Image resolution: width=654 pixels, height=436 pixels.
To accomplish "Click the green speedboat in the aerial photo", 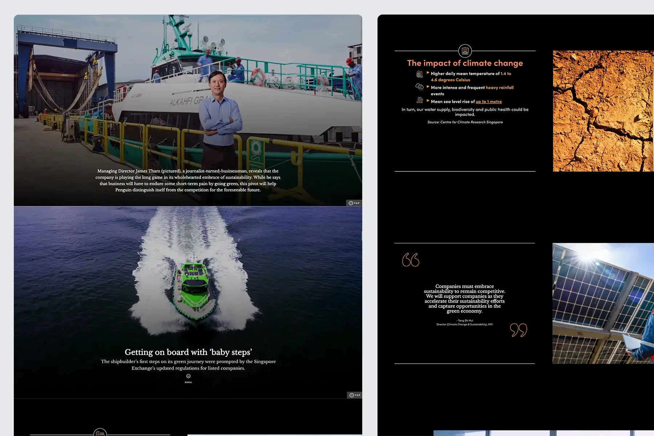I will [x=191, y=287].
